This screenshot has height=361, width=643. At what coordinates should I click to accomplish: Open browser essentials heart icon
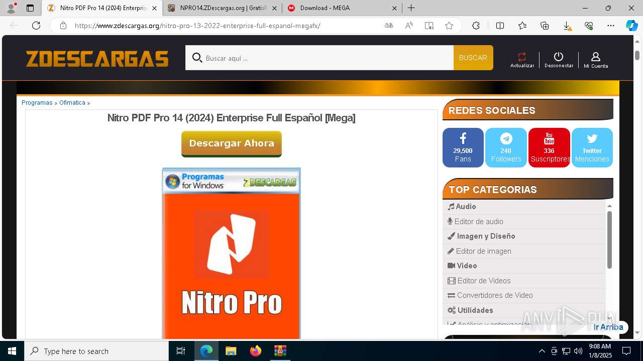tap(589, 26)
